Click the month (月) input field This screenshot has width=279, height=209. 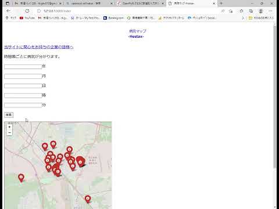[x=23, y=76]
